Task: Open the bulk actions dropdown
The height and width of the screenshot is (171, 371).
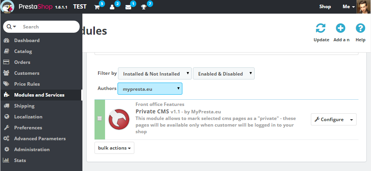Action: pos(114,148)
